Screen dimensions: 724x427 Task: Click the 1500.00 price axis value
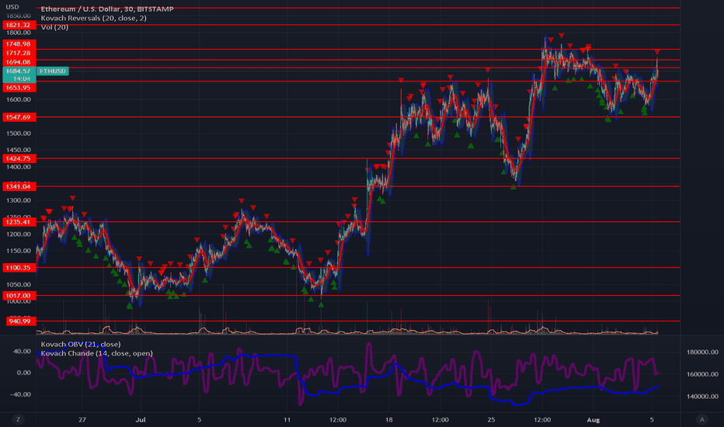(x=19, y=134)
